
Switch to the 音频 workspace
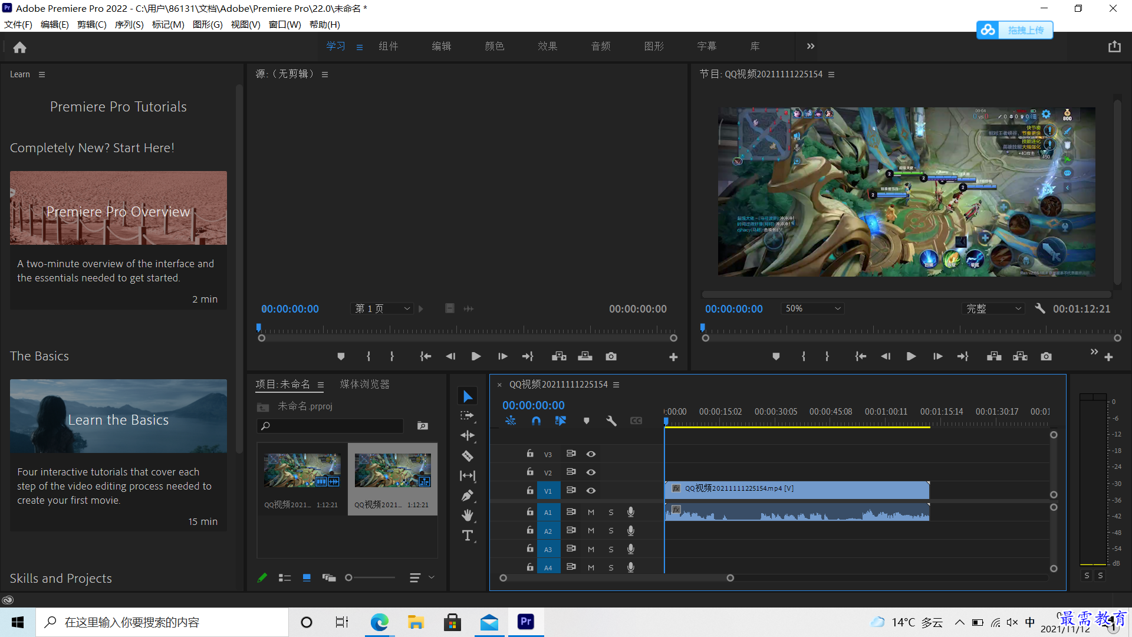tap(601, 46)
